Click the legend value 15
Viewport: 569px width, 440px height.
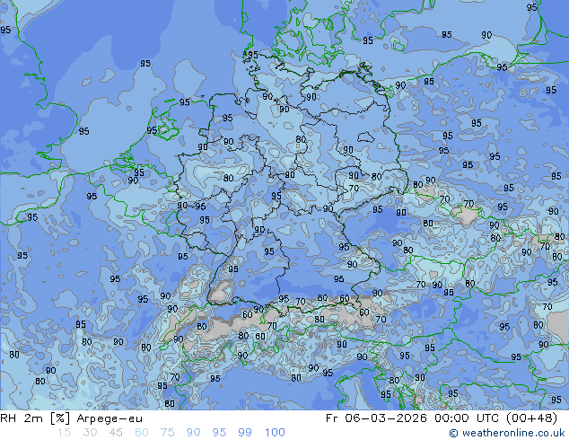click(x=64, y=433)
